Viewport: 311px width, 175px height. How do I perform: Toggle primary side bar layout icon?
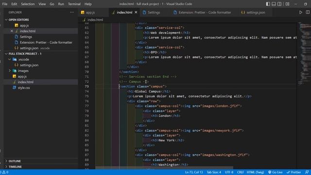[268, 4]
